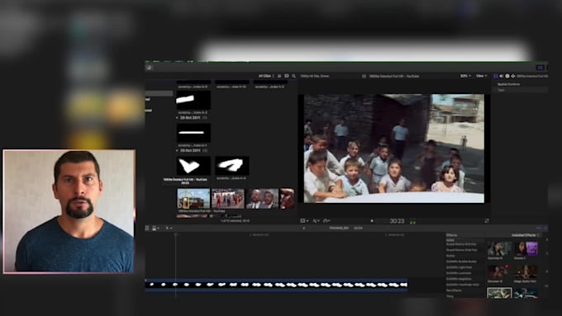Click the project name in timeline header

(339, 228)
